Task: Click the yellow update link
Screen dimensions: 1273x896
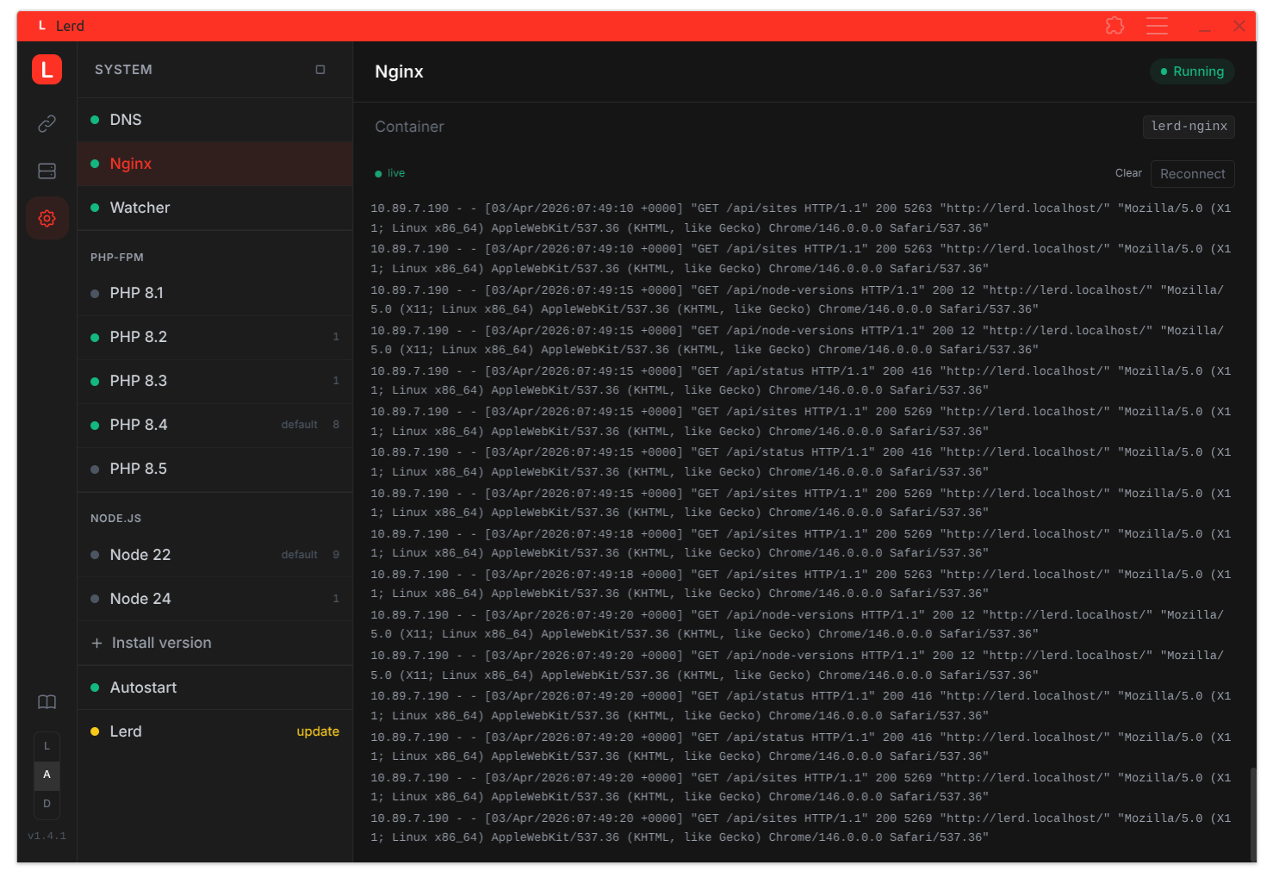Action: (318, 731)
